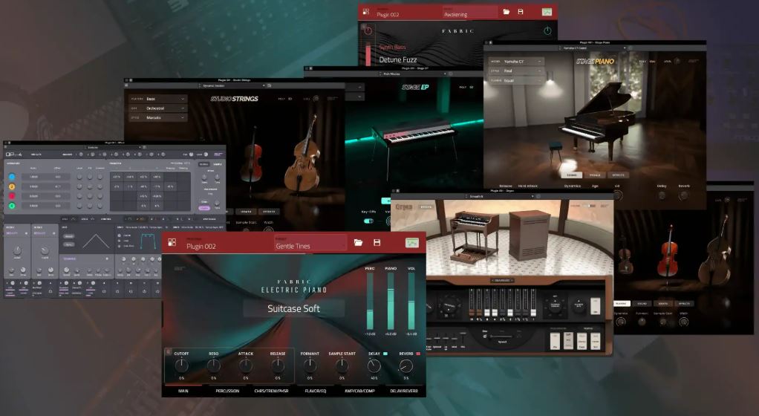Select yellow operator 2 in OP-4 synth
Viewport: 759px width, 416px height.
point(12,186)
